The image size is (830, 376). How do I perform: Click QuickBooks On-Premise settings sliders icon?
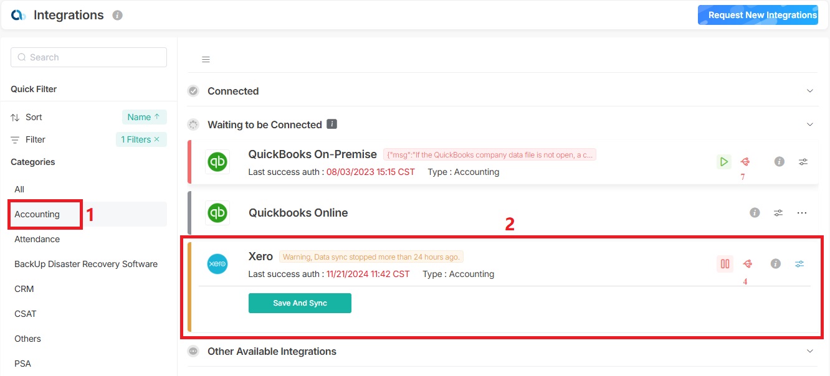[803, 162]
